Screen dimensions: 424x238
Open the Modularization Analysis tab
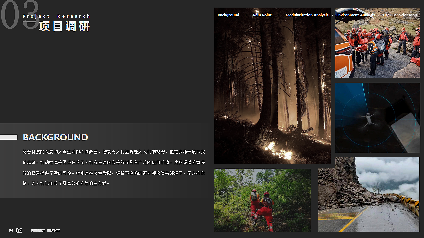point(307,15)
